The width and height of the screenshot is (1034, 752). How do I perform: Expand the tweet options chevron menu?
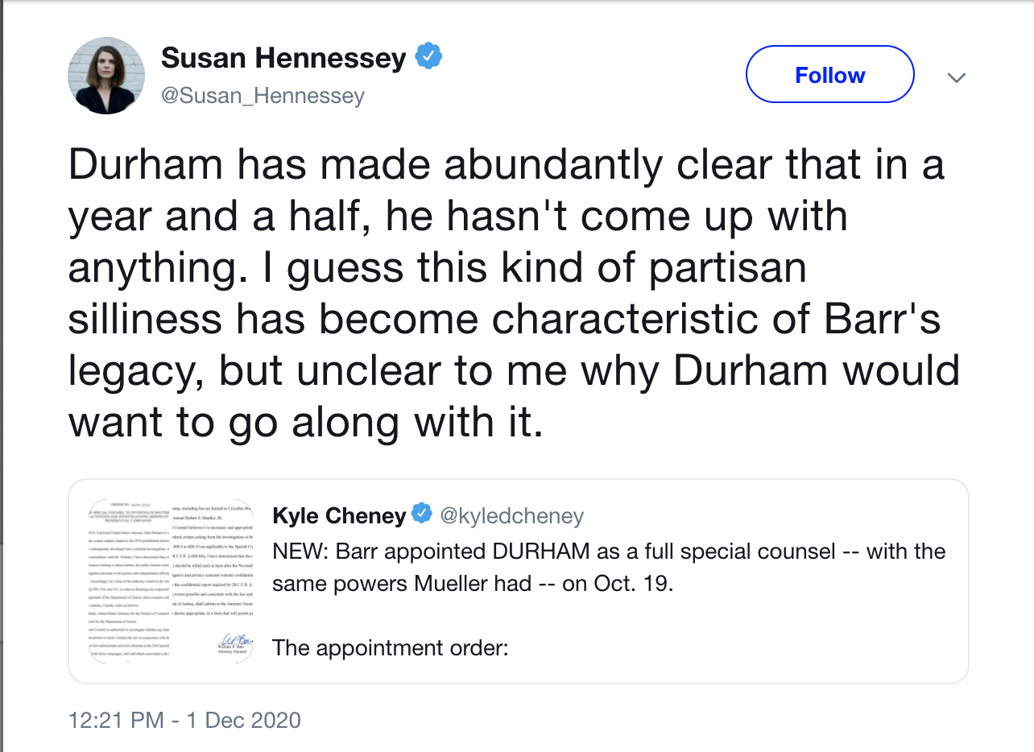(x=956, y=77)
